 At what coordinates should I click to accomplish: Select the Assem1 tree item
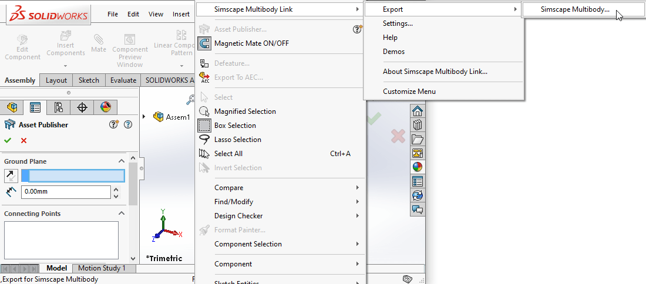(x=171, y=117)
